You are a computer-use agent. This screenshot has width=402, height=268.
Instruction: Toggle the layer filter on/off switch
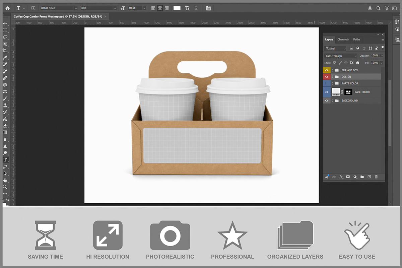pos(383,48)
